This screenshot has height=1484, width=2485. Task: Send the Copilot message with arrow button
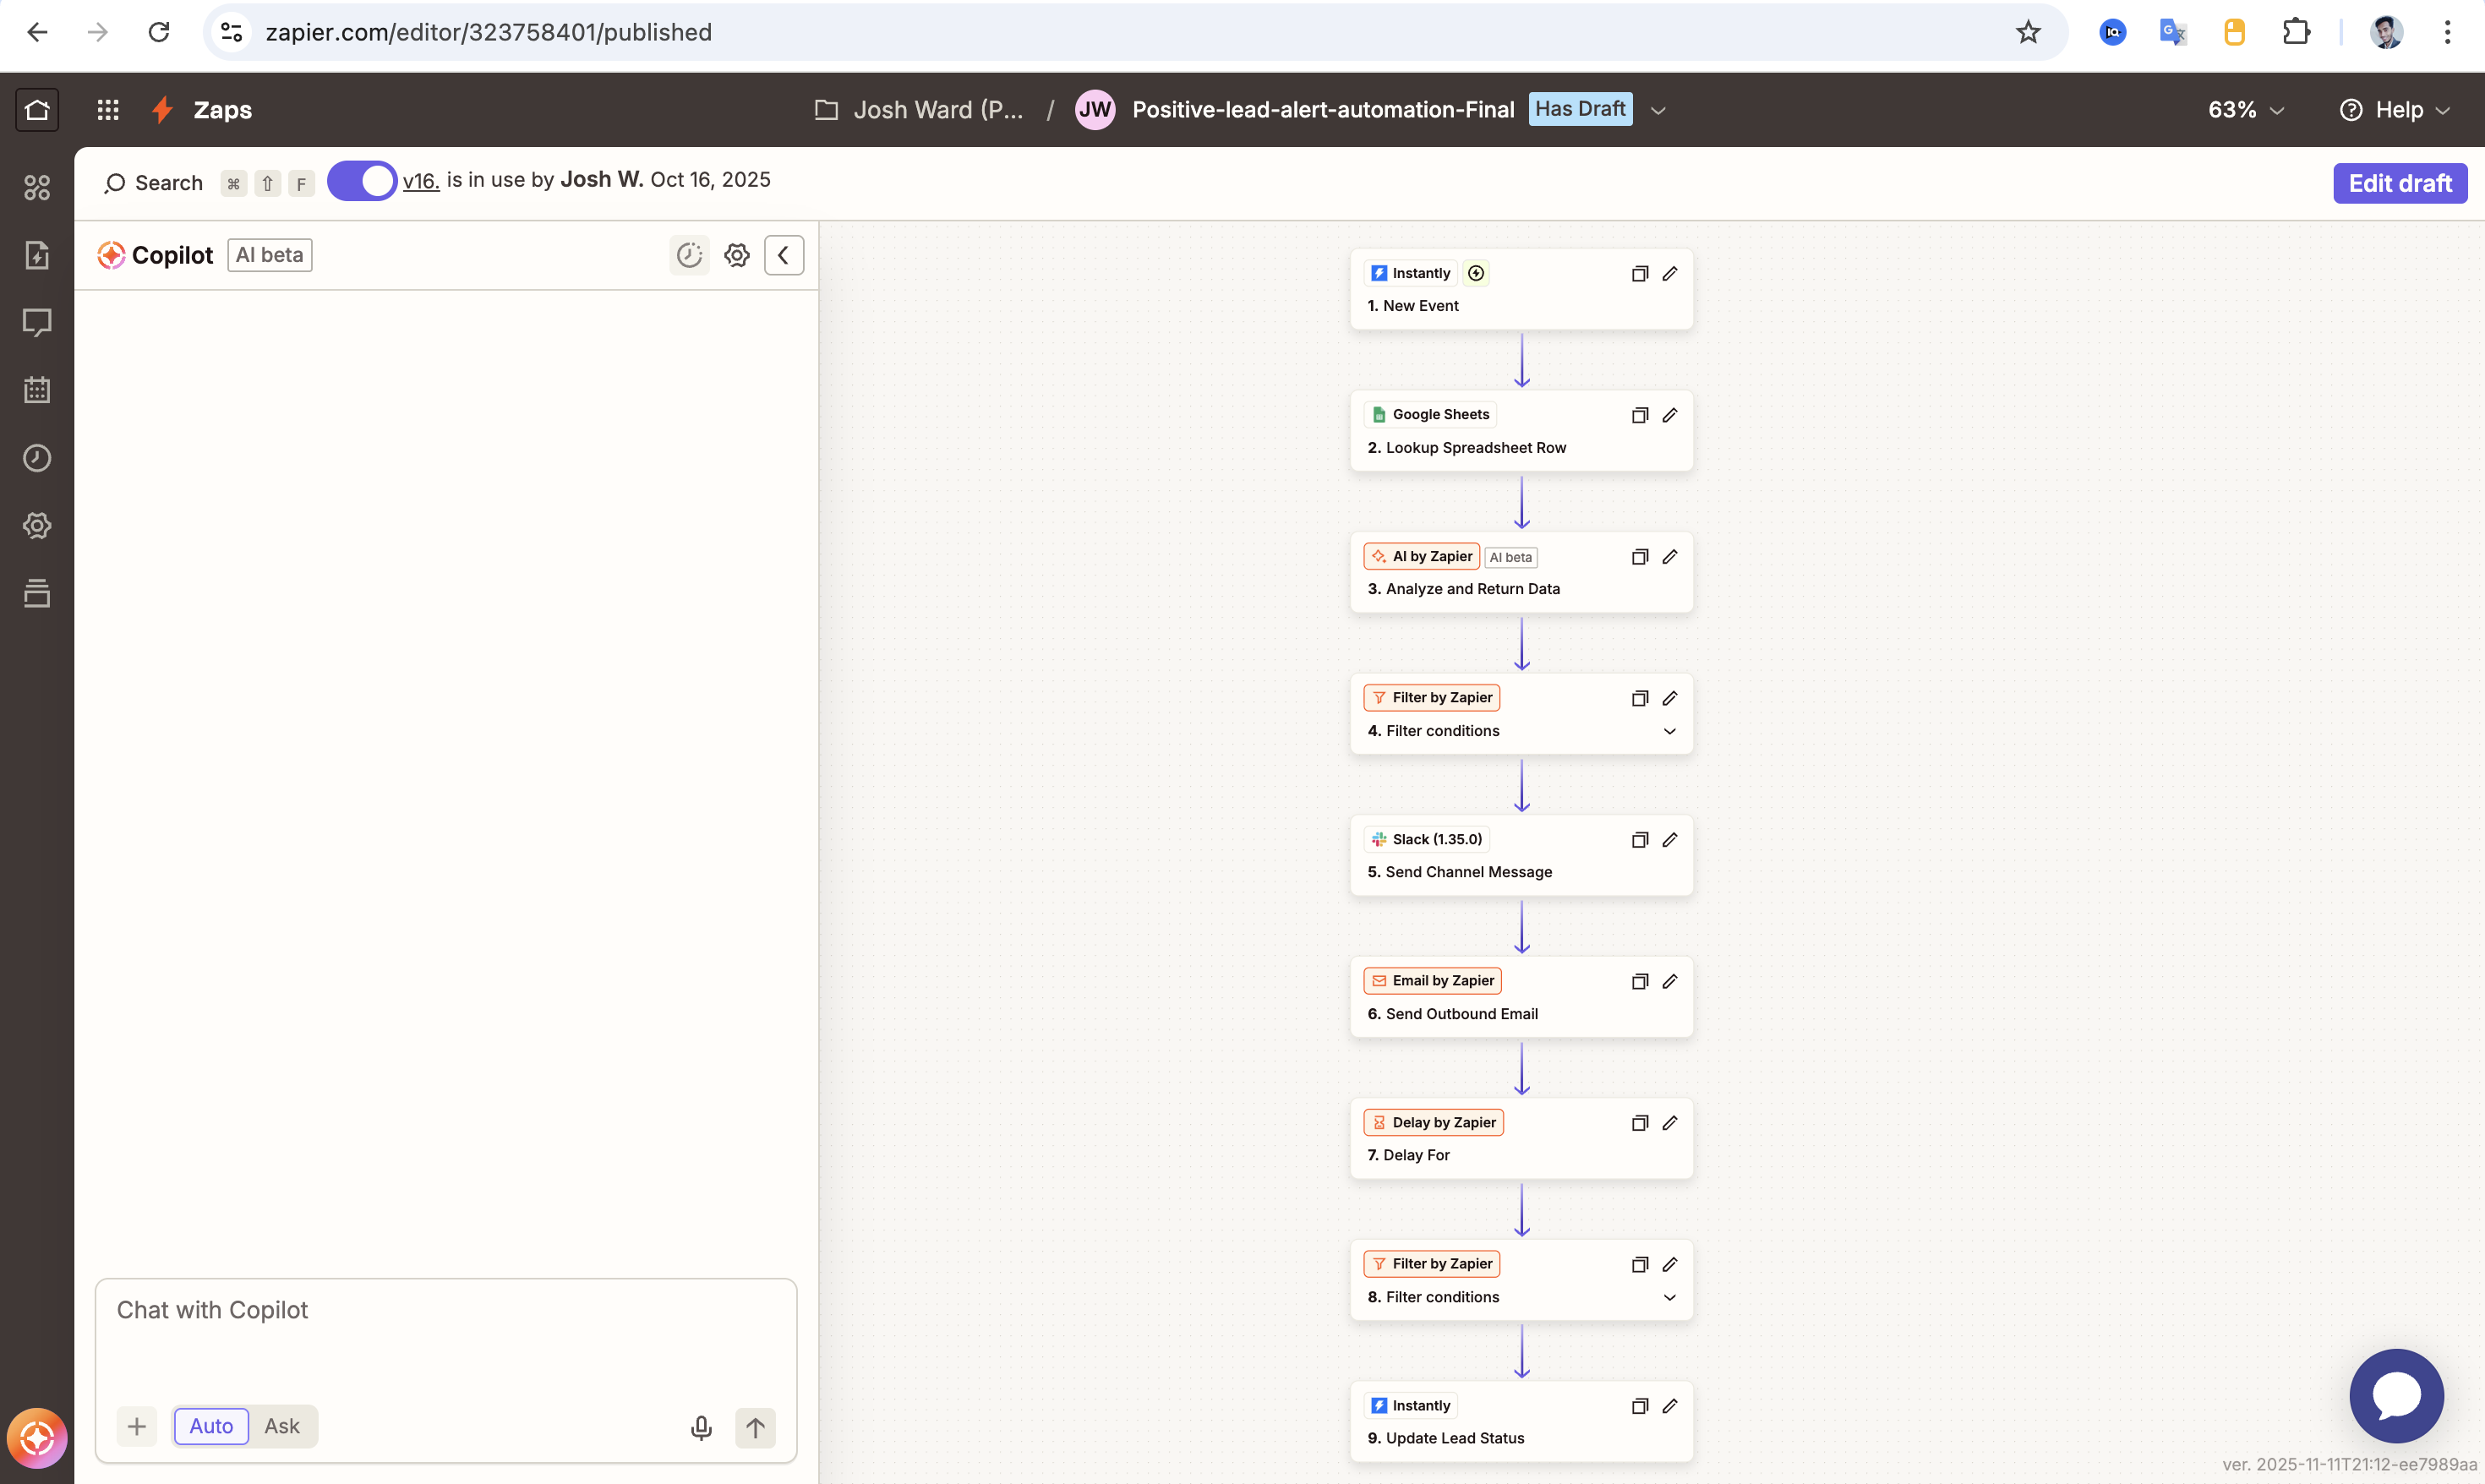pos(755,1427)
